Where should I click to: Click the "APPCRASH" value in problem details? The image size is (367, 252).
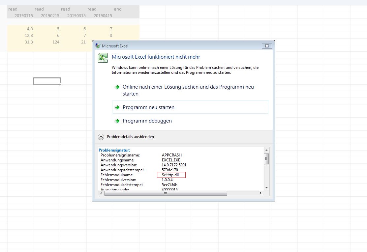[171, 155]
